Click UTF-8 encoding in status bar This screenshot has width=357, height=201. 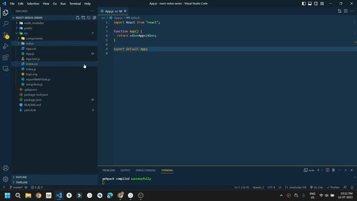(x=271, y=188)
